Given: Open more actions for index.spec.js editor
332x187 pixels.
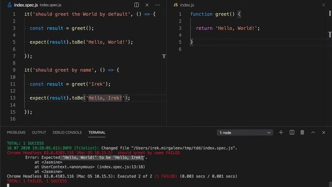Looking at the screenshot, I should tap(158, 5).
